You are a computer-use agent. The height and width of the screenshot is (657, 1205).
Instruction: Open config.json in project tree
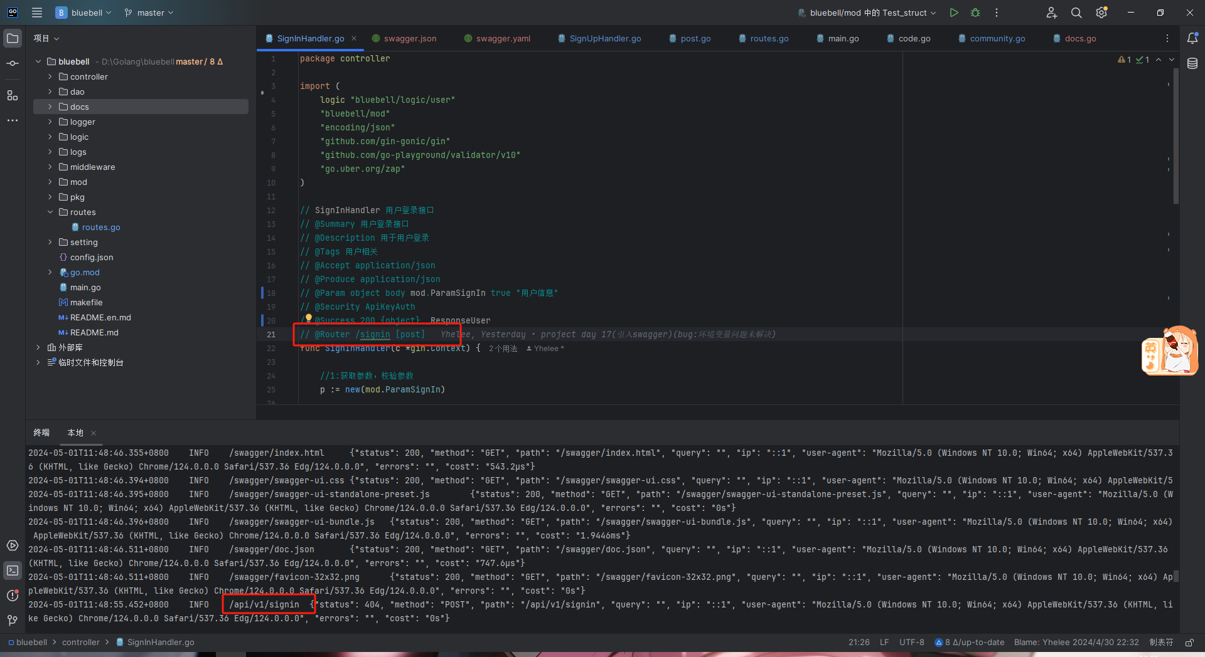tap(92, 257)
